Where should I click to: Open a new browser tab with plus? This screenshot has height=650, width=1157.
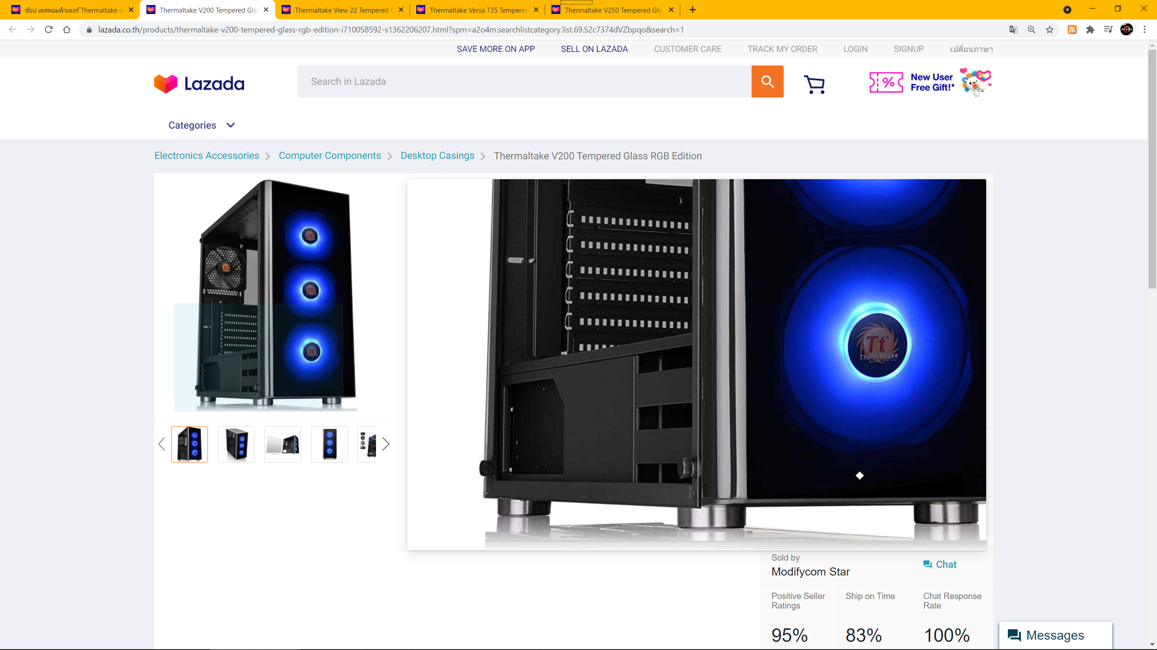tap(692, 9)
